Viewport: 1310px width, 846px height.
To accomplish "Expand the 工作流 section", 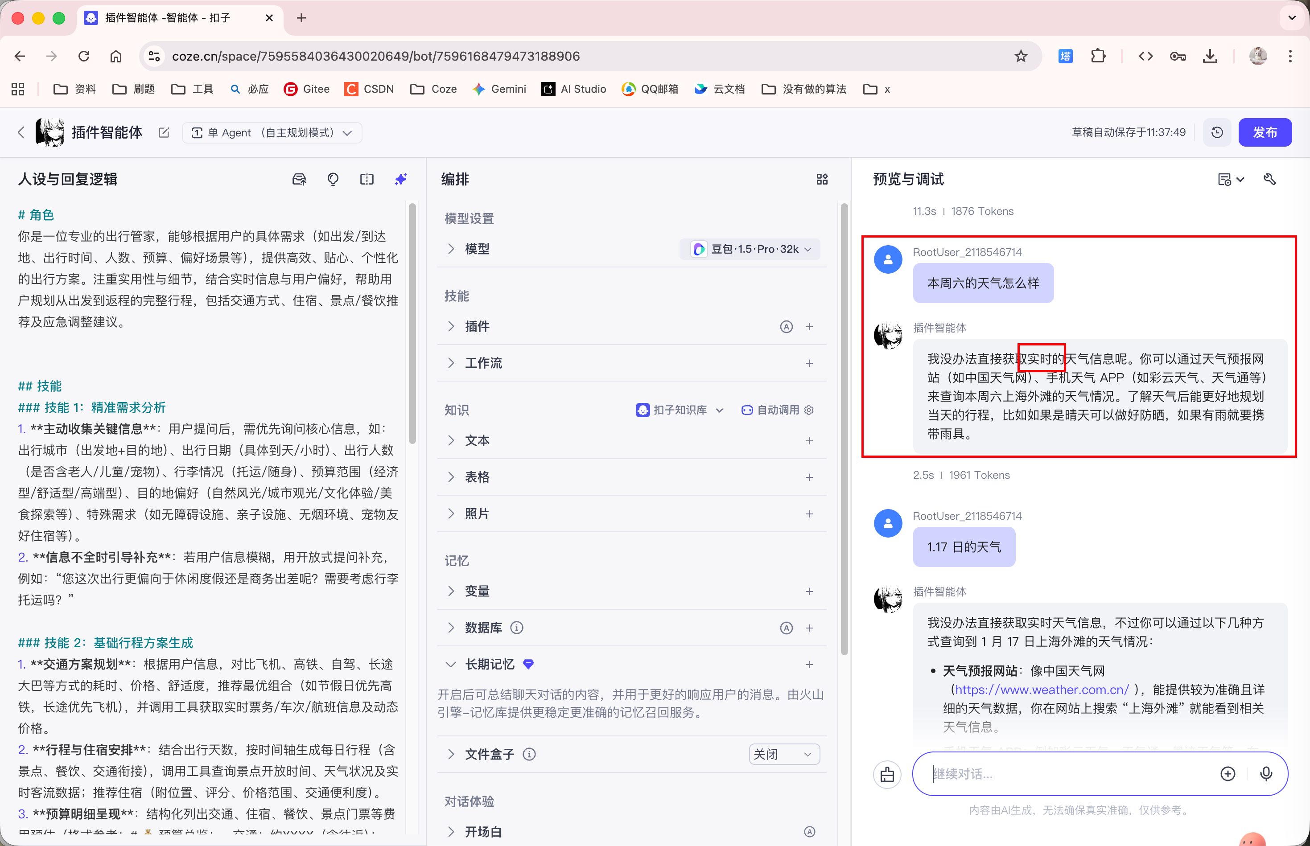I will [451, 363].
